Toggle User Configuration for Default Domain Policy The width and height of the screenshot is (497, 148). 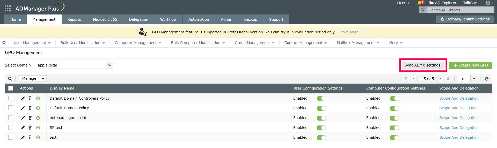pos(321,108)
